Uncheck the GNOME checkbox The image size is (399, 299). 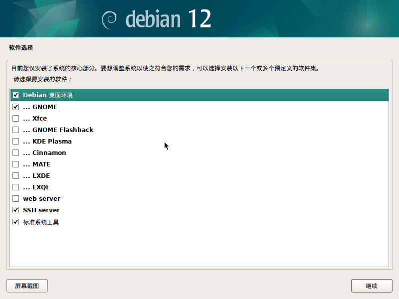15,107
